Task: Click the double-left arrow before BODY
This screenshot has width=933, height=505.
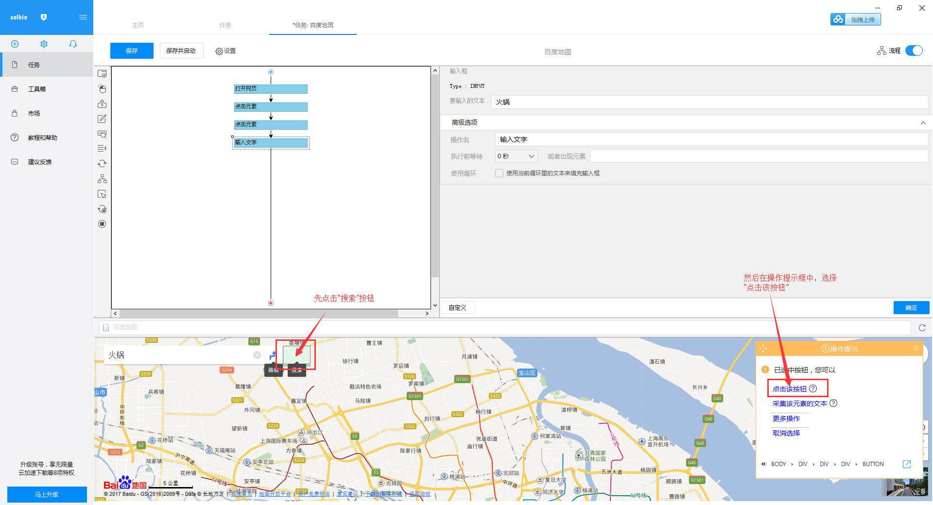Action: [x=763, y=464]
